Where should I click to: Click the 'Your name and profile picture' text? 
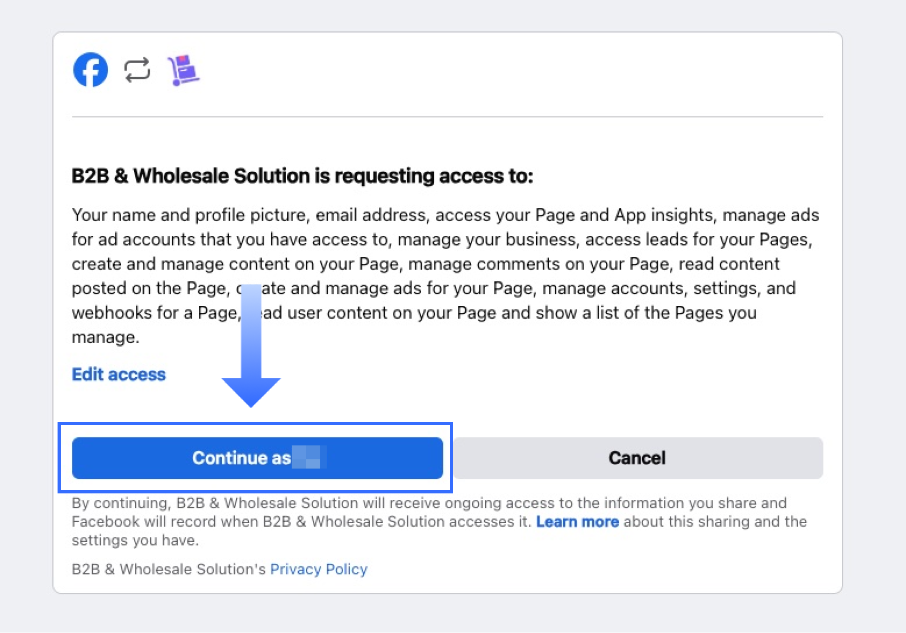pos(189,215)
